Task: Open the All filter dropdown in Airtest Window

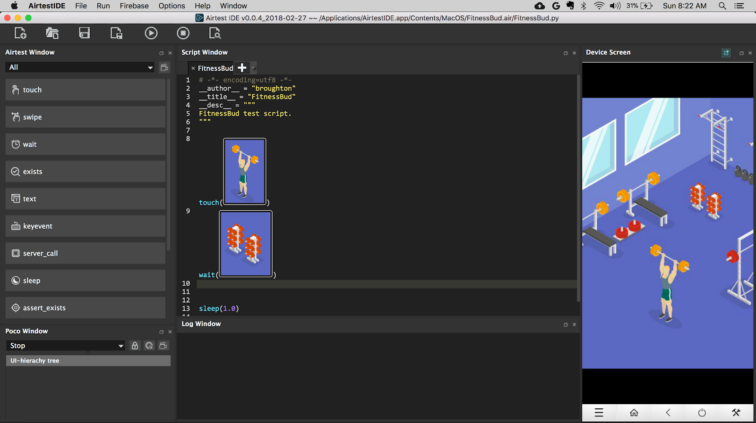Action: [81, 67]
